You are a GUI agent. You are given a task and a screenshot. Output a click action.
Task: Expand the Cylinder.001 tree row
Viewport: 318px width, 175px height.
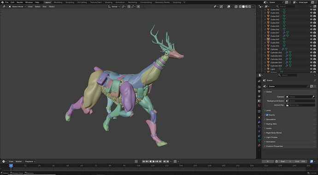pos(265,52)
